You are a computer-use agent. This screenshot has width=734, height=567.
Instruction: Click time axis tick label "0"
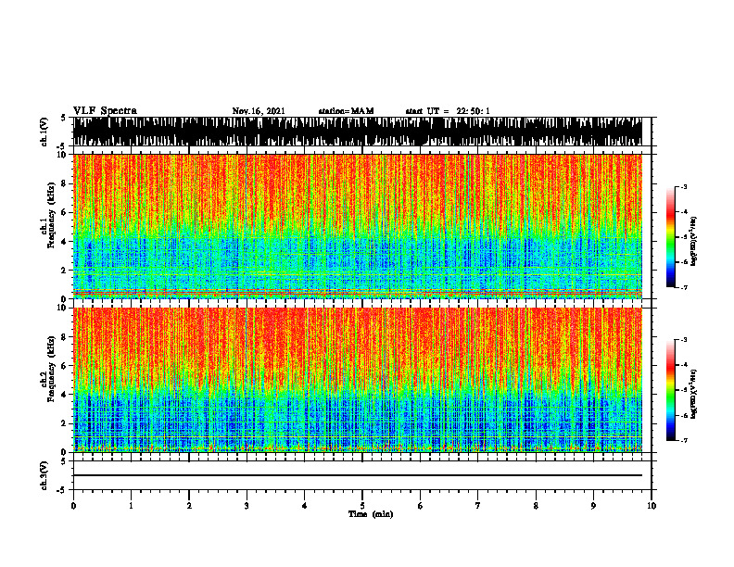point(73,506)
